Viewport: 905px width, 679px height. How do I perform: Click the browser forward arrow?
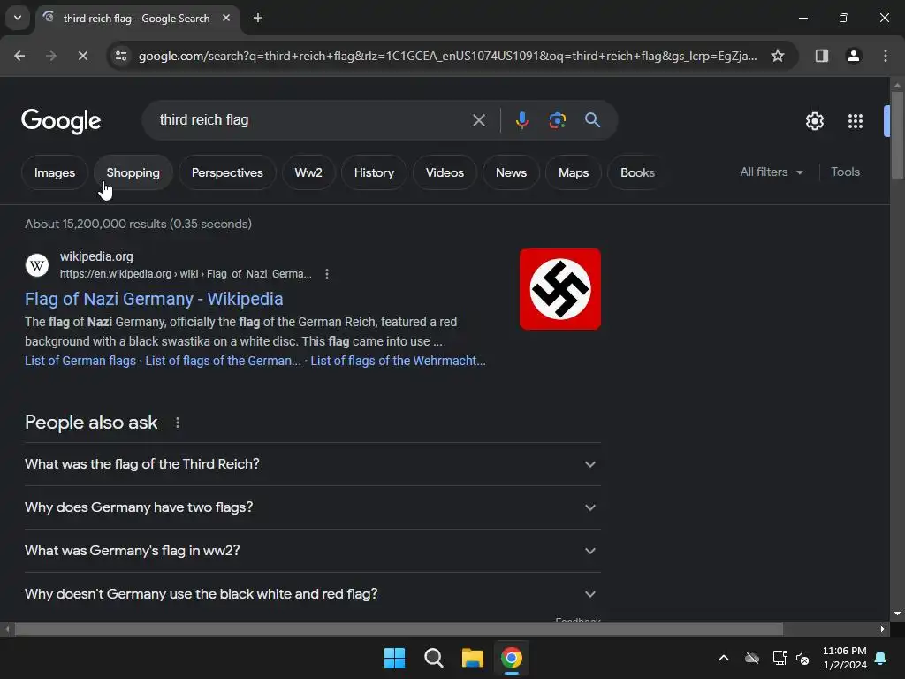pos(51,56)
